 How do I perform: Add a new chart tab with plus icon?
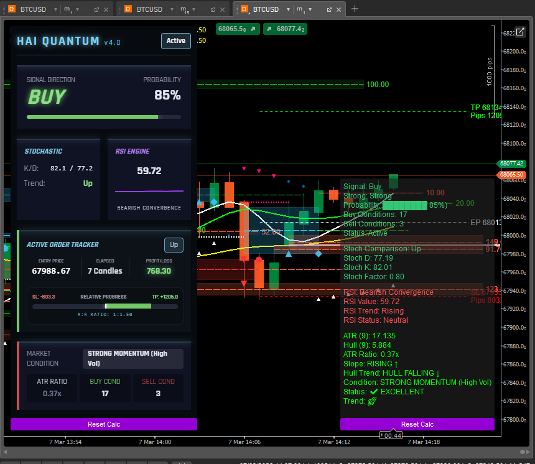355,9
